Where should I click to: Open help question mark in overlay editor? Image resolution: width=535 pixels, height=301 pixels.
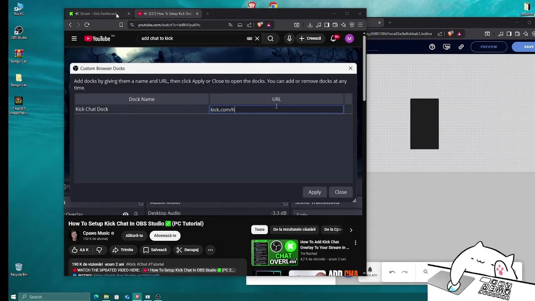click(432, 47)
